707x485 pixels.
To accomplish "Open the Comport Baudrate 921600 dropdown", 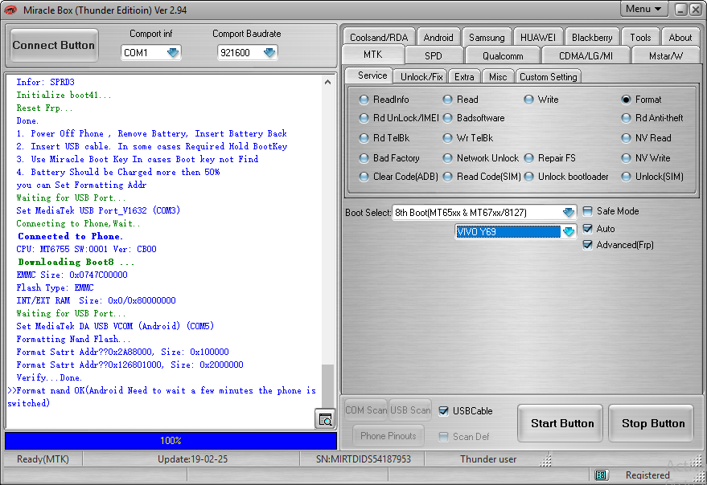I will tap(269, 53).
